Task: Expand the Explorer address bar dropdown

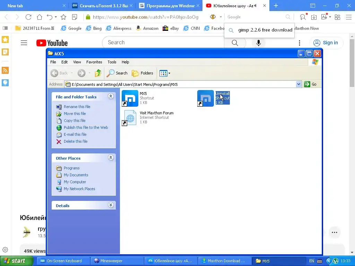Action: click(298, 84)
